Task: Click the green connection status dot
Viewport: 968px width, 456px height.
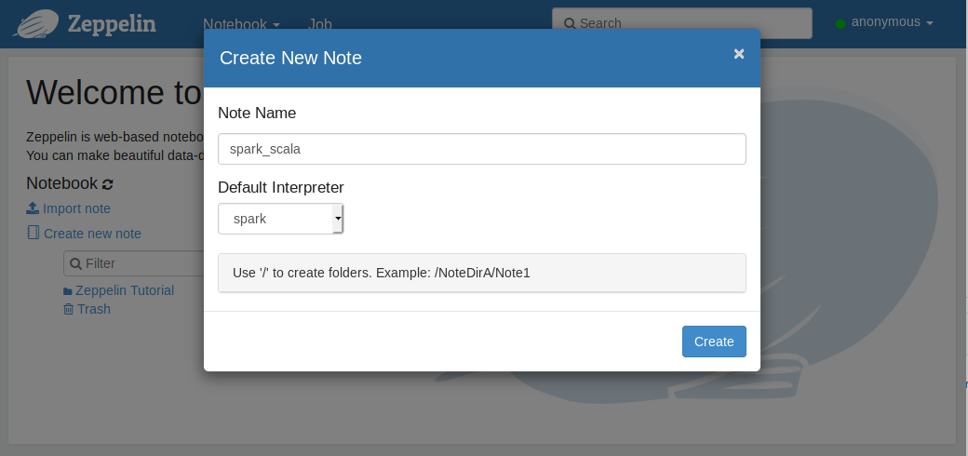Action: [840, 24]
